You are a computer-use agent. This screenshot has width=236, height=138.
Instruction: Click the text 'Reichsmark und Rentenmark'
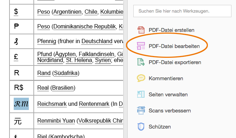73,104
